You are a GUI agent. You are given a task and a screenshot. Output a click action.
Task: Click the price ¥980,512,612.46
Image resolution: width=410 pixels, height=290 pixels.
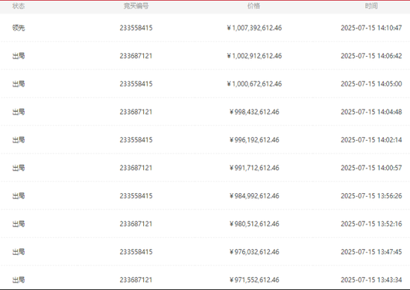(254, 224)
